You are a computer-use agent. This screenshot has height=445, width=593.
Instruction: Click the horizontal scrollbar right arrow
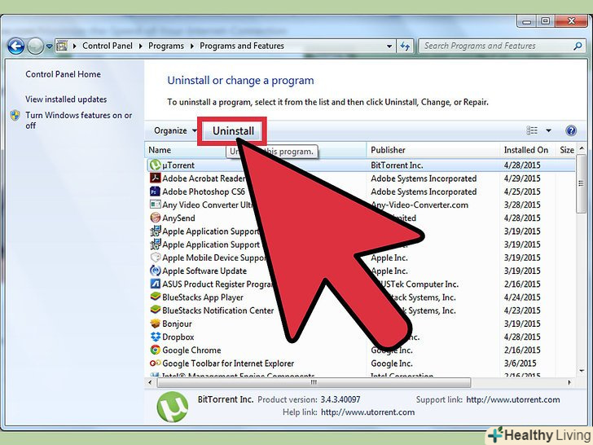tap(570, 382)
